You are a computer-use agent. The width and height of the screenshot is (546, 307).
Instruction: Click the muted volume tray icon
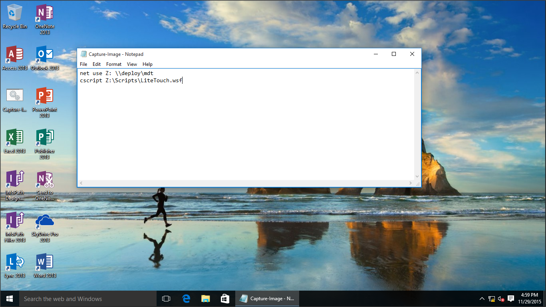pyautogui.click(x=501, y=299)
